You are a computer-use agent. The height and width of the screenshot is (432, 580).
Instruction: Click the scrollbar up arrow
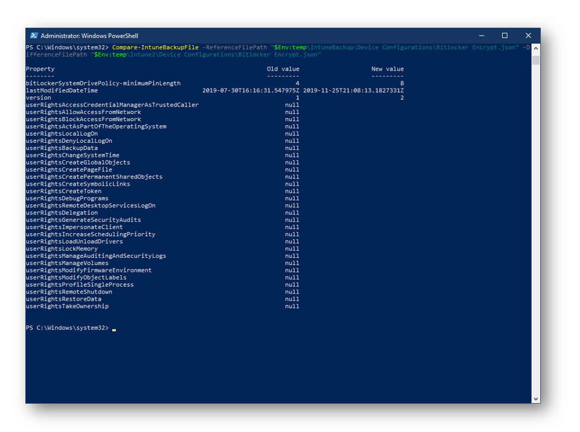pyautogui.click(x=535, y=48)
